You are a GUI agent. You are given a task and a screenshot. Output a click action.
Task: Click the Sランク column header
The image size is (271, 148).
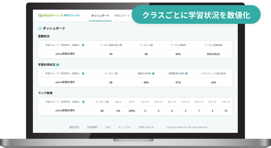[x=145, y=102]
